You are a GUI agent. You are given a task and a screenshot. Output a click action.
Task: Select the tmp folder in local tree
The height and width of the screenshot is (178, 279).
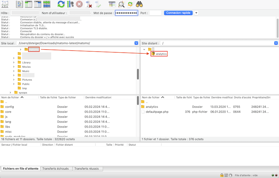[x=24, y=88]
